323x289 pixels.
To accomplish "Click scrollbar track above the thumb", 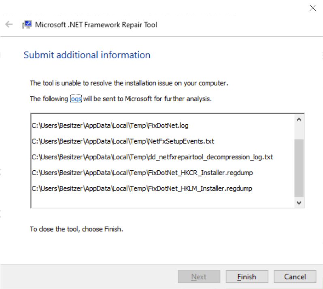I will 299,131.
